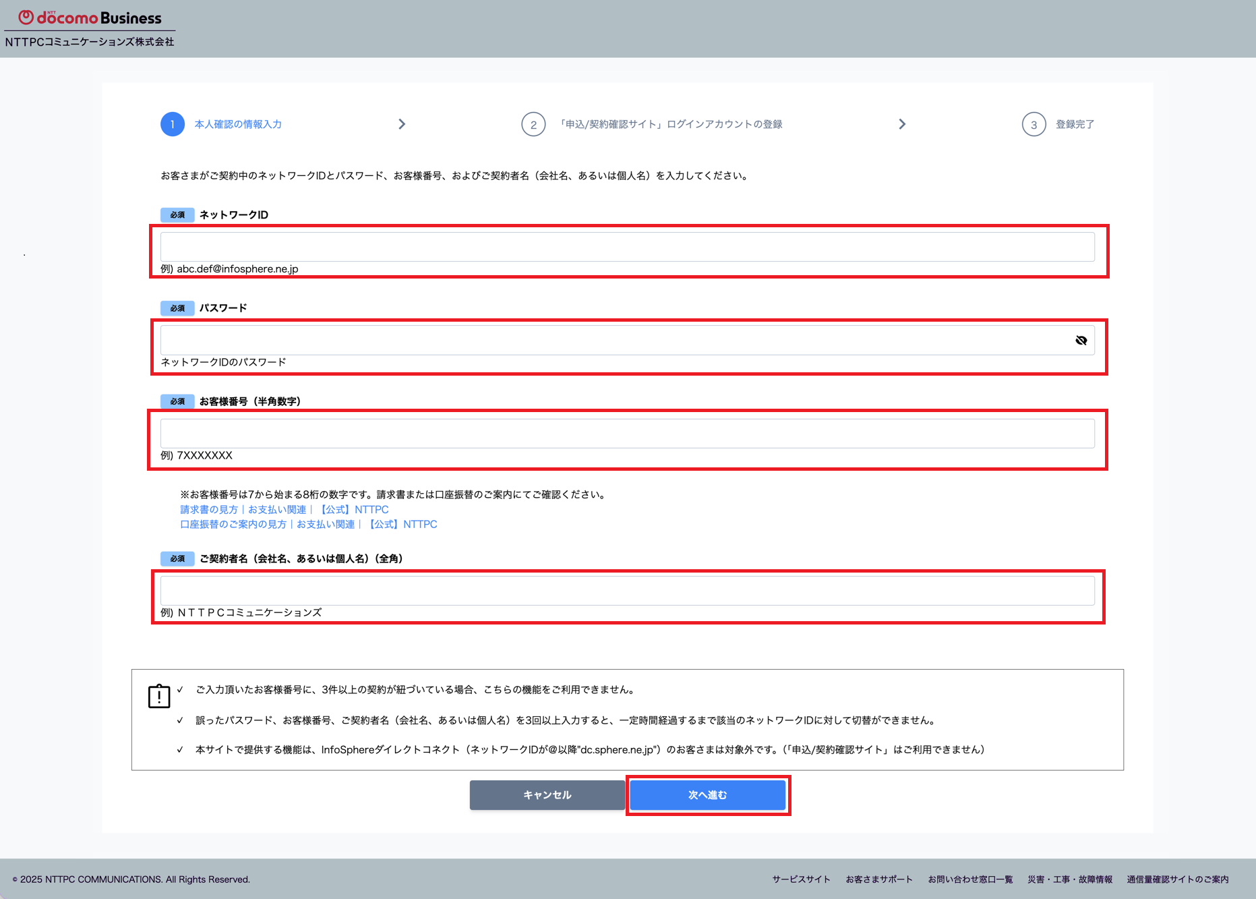This screenshot has height=899, width=1256.
Task: Open サービスサイト footer link
Action: 802,879
